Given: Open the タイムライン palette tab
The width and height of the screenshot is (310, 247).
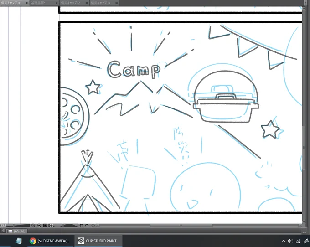Looking at the screenshot, I should pyautogui.click(x=18, y=231).
